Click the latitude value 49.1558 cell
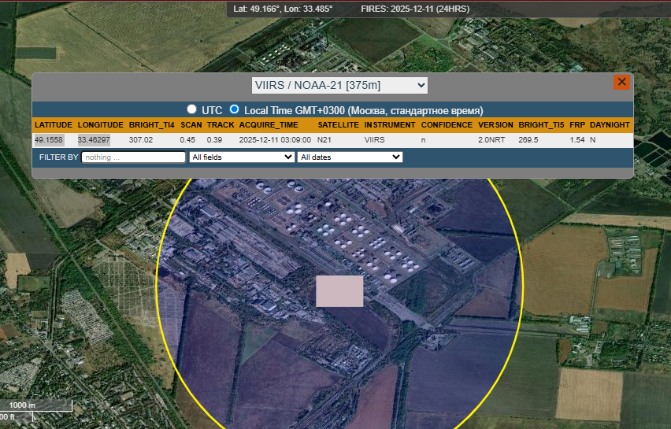 [49, 140]
